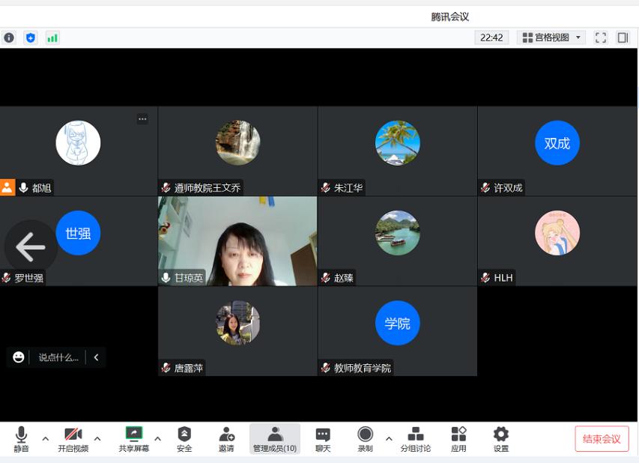Select the 遵师教院王文乔 waterfall avatar
This screenshot has width=639, height=463.
point(237,142)
